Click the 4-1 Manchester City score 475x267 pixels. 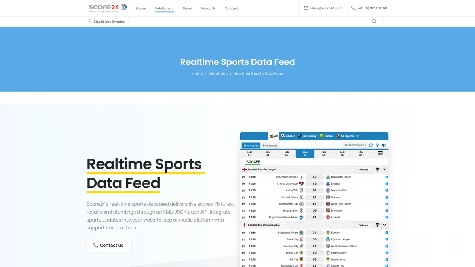315,204
